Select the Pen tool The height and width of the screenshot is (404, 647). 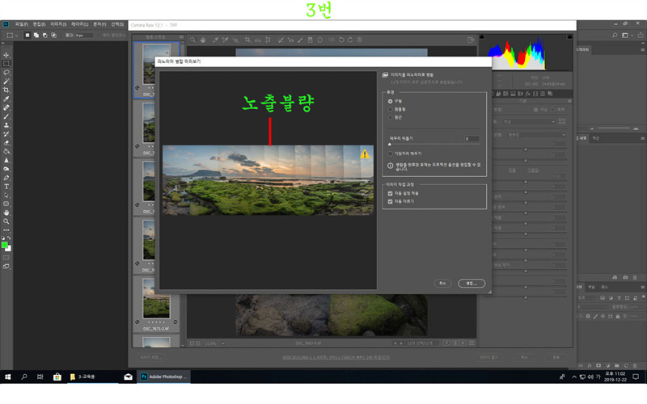coord(6,178)
